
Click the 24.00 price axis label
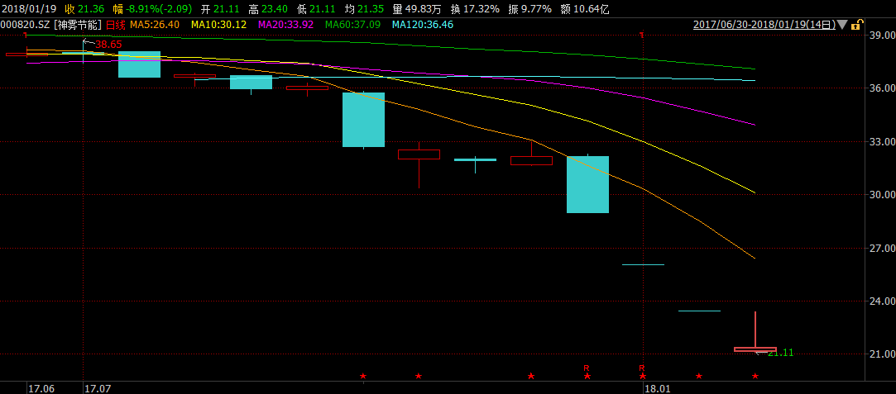pyautogui.click(x=882, y=301)
